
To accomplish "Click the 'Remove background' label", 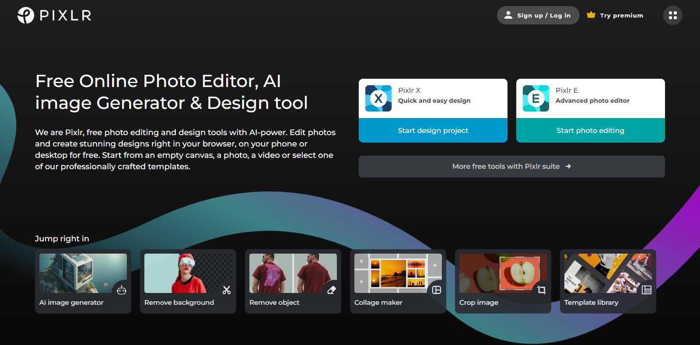I will pos(179,303).
